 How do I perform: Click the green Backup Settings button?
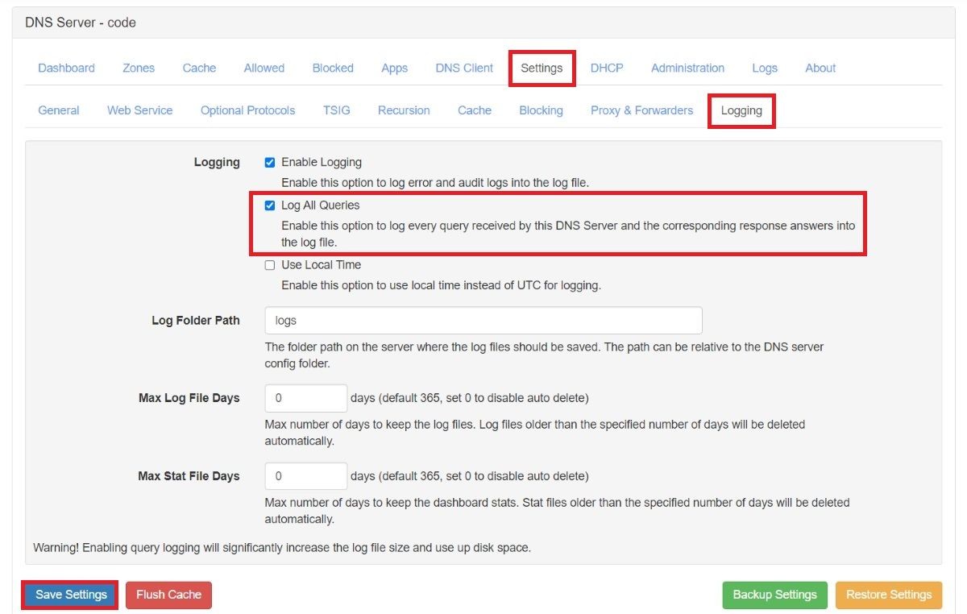pos(774,595)
